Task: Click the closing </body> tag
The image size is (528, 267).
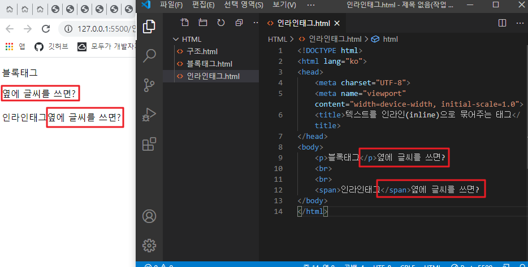Action: click(313, 201)
